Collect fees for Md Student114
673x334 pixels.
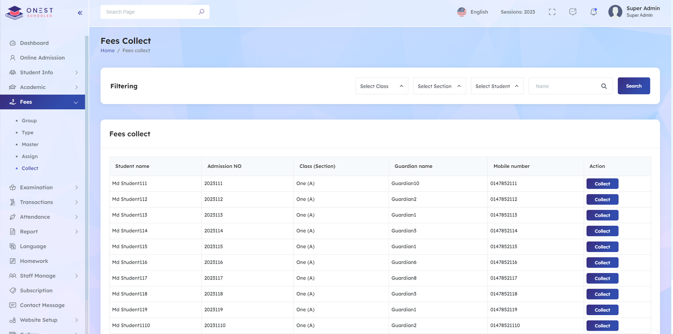tap(602, 231)
